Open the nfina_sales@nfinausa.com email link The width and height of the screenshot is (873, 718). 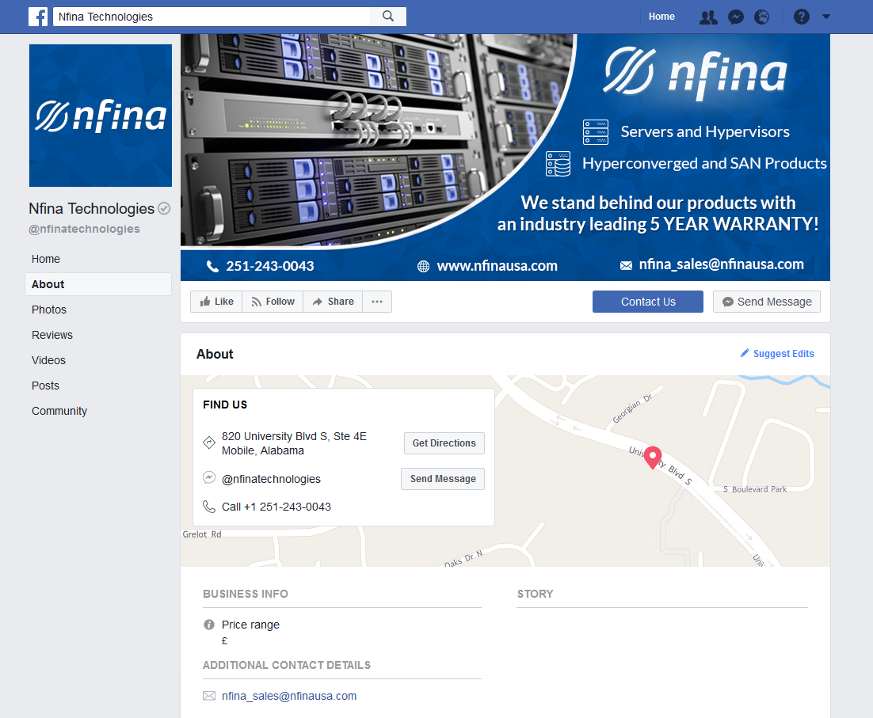coord(289,696)
